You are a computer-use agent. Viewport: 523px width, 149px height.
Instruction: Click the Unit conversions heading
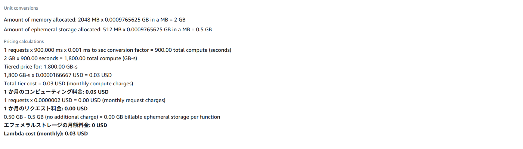pyautogui.click(x=21, y=8)
